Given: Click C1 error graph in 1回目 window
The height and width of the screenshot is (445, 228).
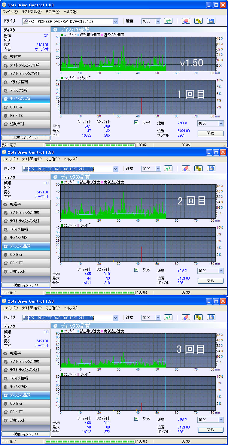Looking at the screenshot, I should pyautogui.click(x=138, y=54).
